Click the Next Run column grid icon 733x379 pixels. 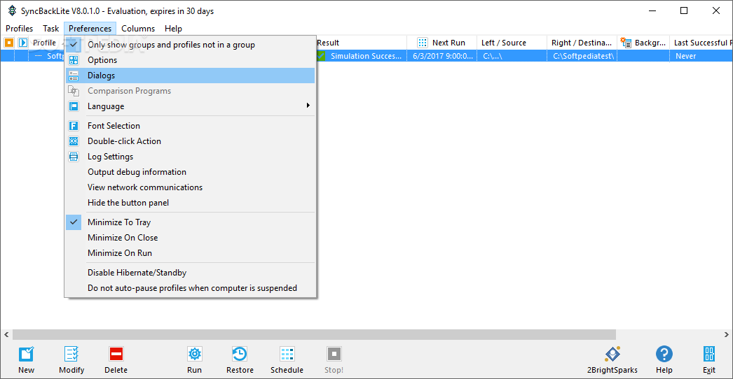(422, 43)
